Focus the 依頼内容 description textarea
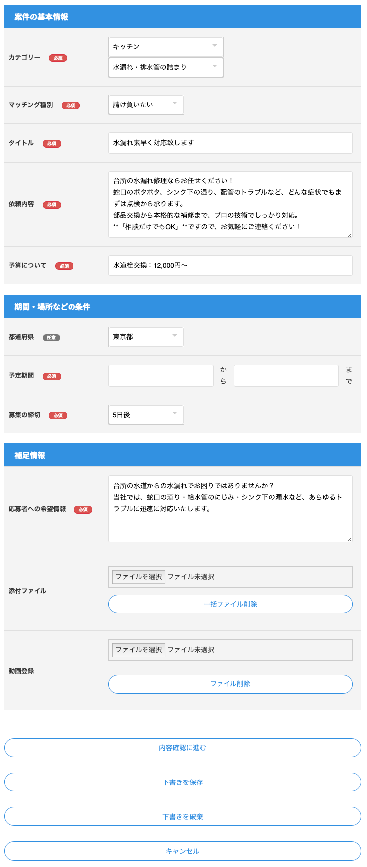Image resolution: width=367 pixels, height=867 pixels. click(230, 204)
